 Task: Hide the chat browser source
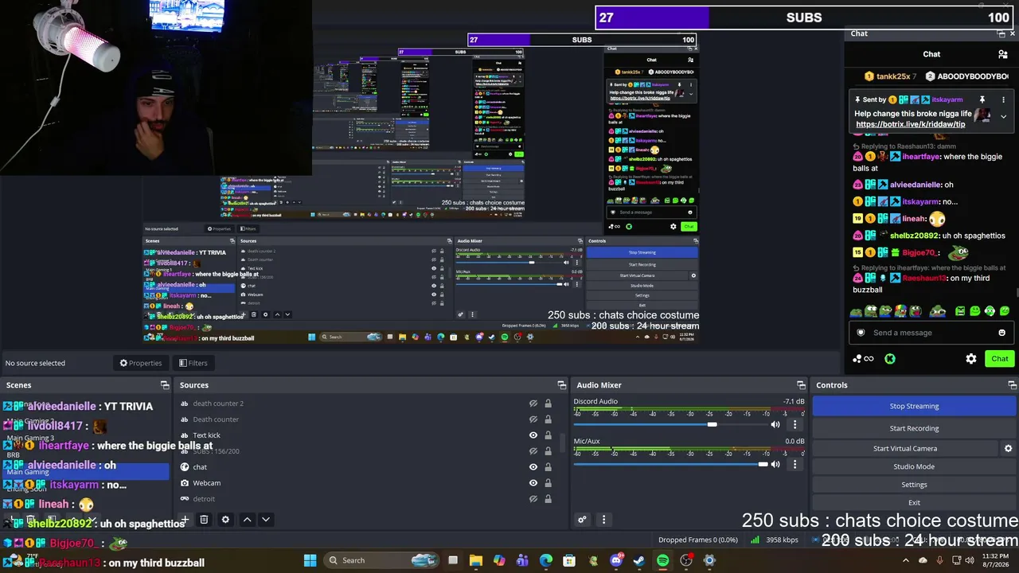(533, 467)
